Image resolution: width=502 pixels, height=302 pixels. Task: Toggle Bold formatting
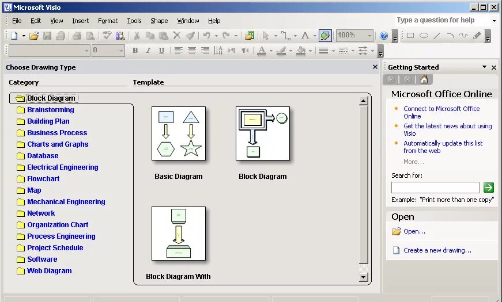pos(135,51)
